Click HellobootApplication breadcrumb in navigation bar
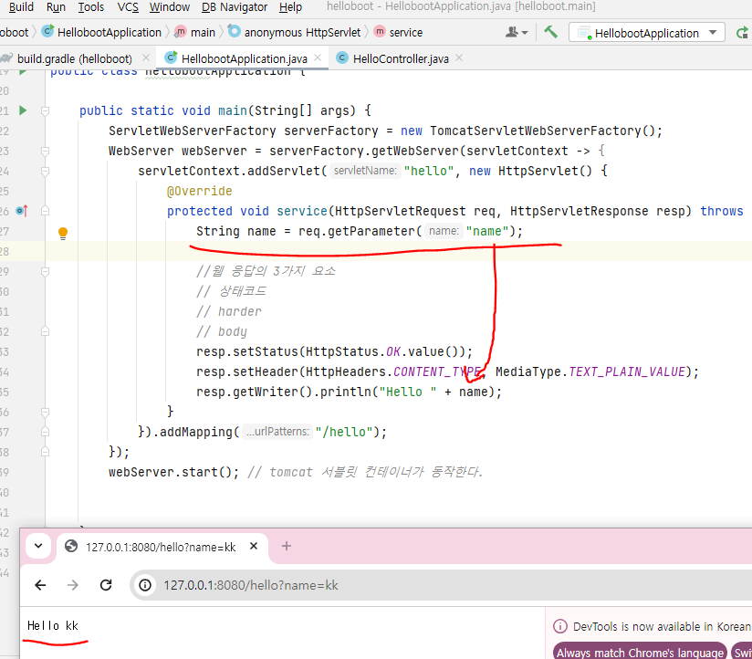 click(101, 32)
